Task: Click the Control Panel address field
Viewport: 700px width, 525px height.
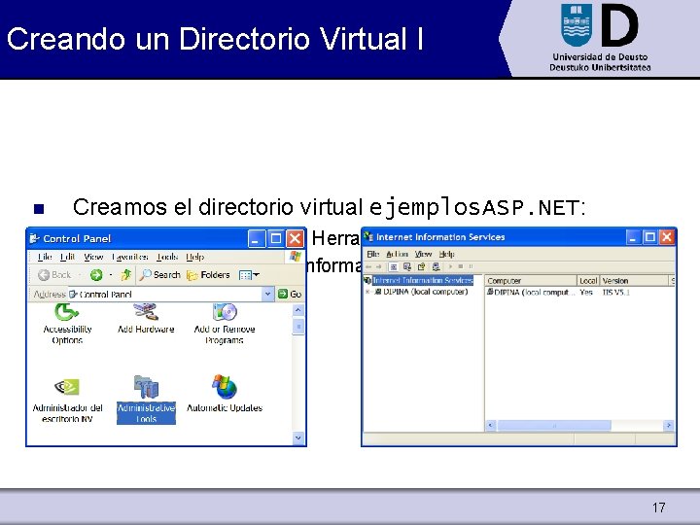Action: [x=165, y=294]
